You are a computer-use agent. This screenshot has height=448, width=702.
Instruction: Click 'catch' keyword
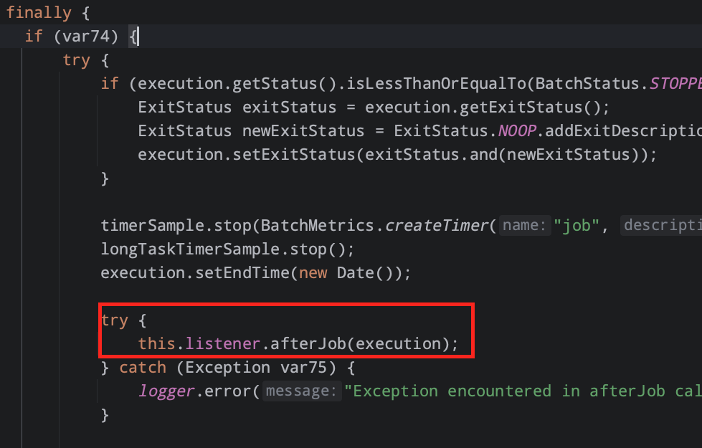143,368
